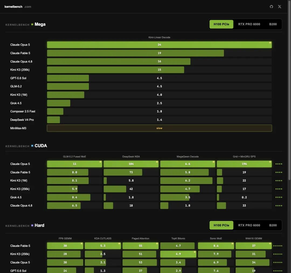Click the Claude Opus 5 Kimi-Linear Decode bar
Image resolution: width=291 pixels, height=273 pixels.
[x=160, y=45]
